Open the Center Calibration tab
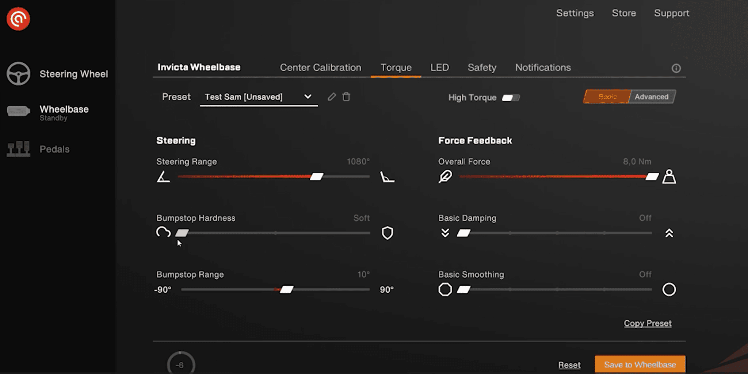748x374 pixels. (x=320, y=67)
